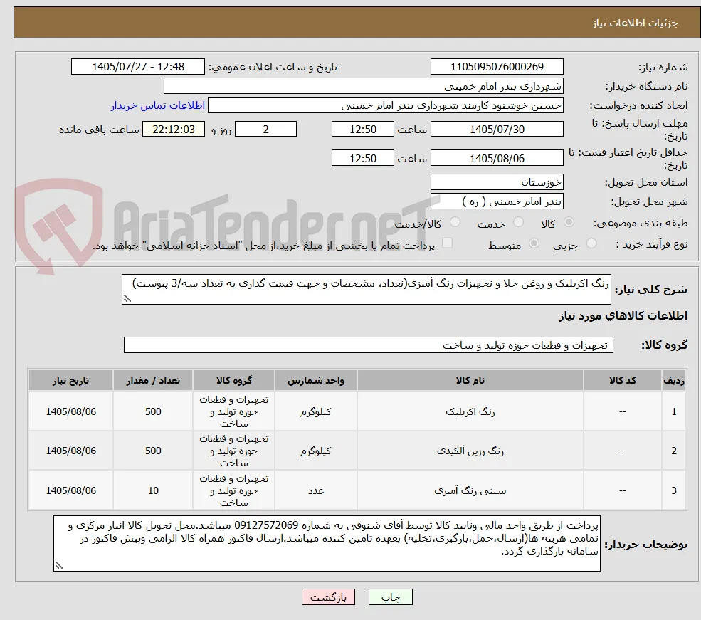Toggle the اسناد خزانه اسلامی payment checkbox
This screenshot has width=701, height=620.
pos(447,243)
